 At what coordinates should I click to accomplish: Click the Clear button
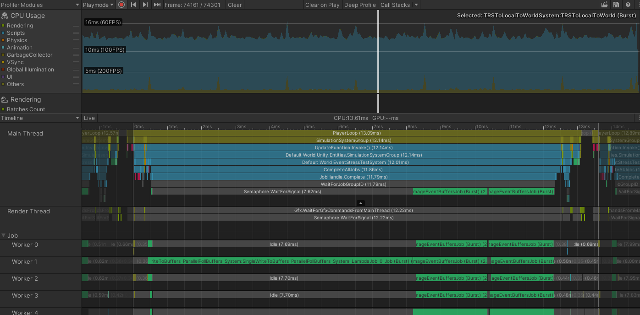tap(235, 5)
